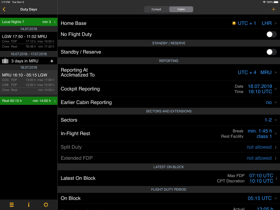This screenshot has height=210, width=280.
Task: Tap the battery indicator in status bar
Action: (x=276, y=2)
